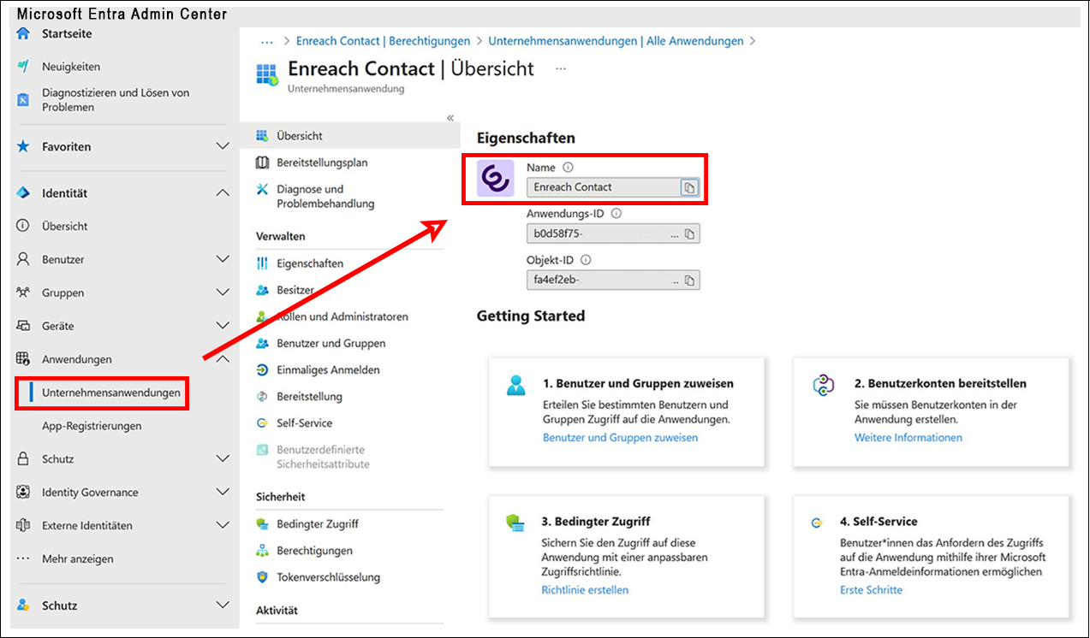Screen dimensions: 1090x638
Task: Open the Startseite home icon
Action: pyautogui.click(x=23, y=33)
